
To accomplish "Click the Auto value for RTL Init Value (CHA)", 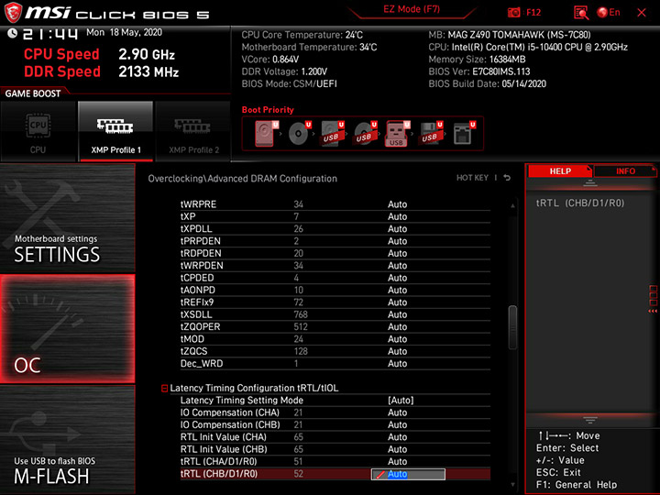I will (x=397, y=437).
